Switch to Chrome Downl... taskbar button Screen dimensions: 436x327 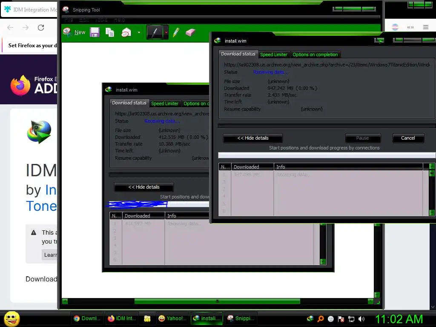tap(87, 318)
